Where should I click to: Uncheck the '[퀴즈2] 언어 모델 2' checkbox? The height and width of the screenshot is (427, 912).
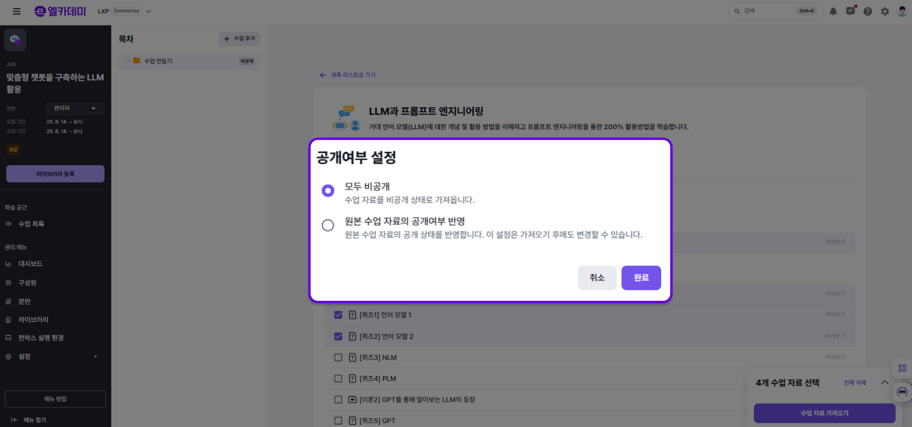coord(338,336)
